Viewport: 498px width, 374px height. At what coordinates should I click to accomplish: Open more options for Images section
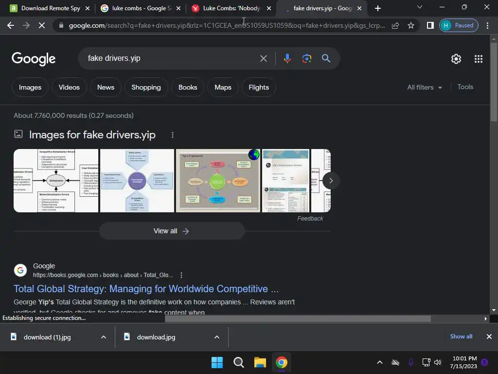[x=173, y=135]
